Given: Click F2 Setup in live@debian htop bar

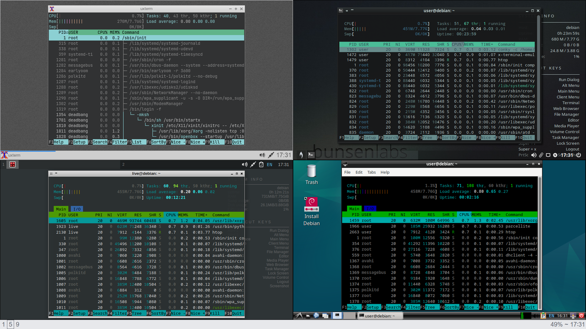Looking at the screenshot, I should (78, 313).
